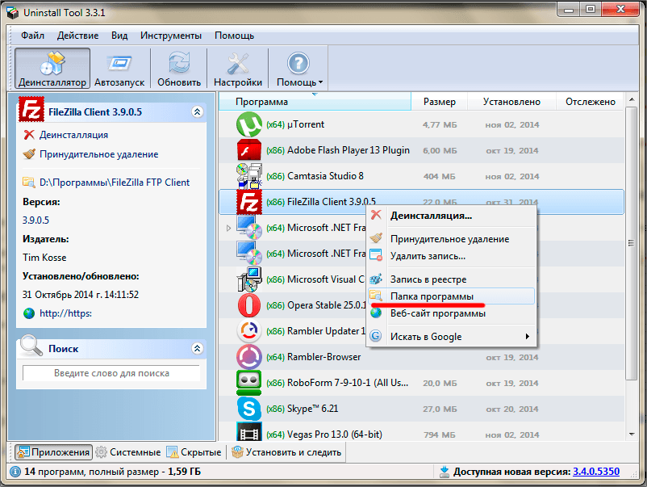Click the FileZilla logo in left panel header
This screenshot has height=487, width=647.
31,109
